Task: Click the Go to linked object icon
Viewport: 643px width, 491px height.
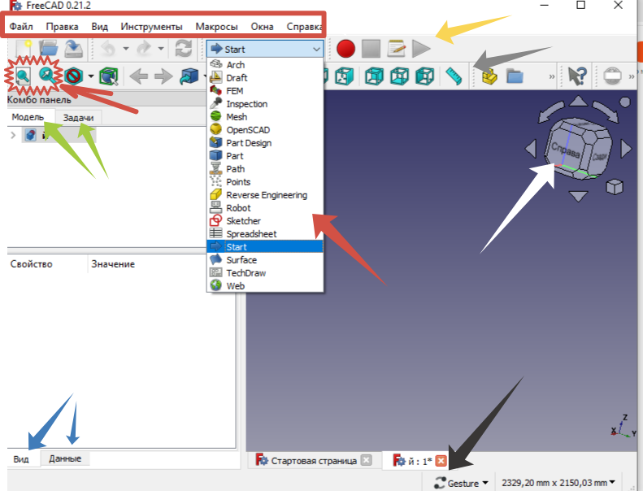Action: tap(189, 76)
